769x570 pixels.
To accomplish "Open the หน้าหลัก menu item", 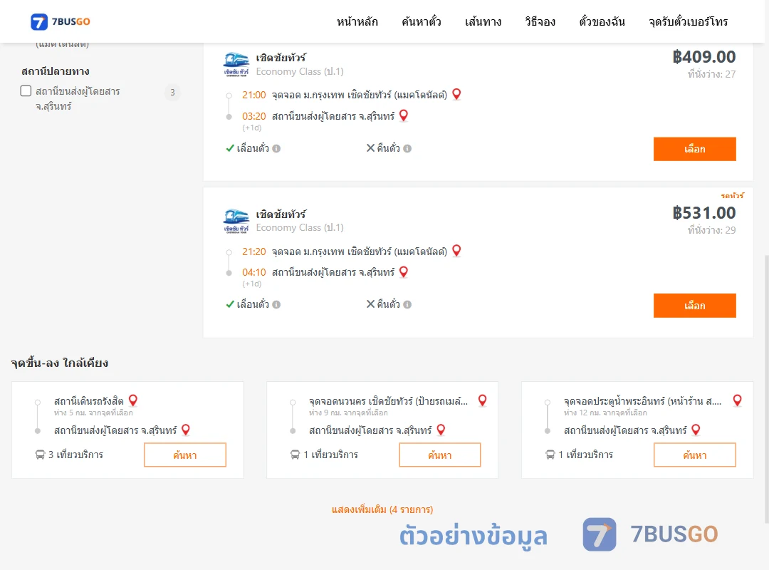I will [357, 21].
